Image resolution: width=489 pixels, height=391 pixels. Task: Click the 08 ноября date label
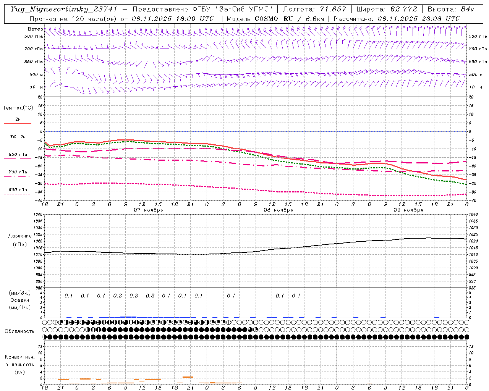[279, 210]
